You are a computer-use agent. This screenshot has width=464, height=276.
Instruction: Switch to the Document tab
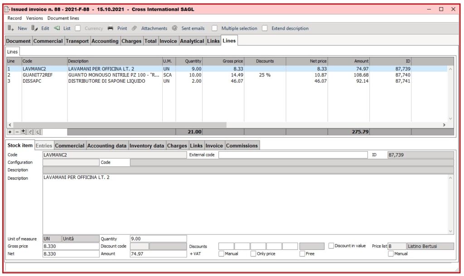pyautogui.click(x=18, y=41)
